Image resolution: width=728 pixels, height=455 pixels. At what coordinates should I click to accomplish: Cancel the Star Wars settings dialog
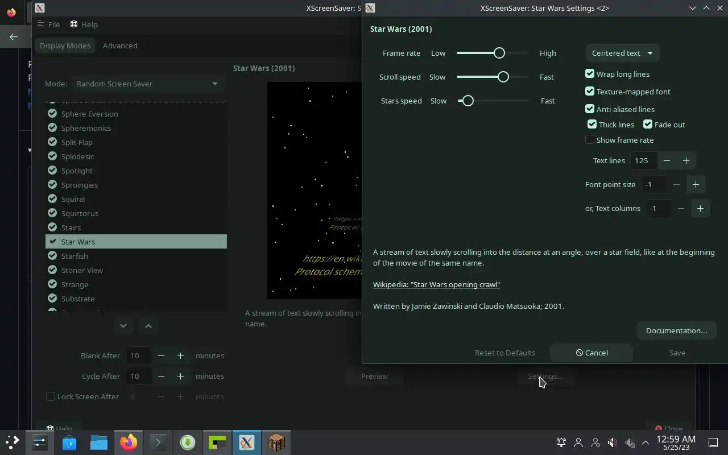pos(591,353)
